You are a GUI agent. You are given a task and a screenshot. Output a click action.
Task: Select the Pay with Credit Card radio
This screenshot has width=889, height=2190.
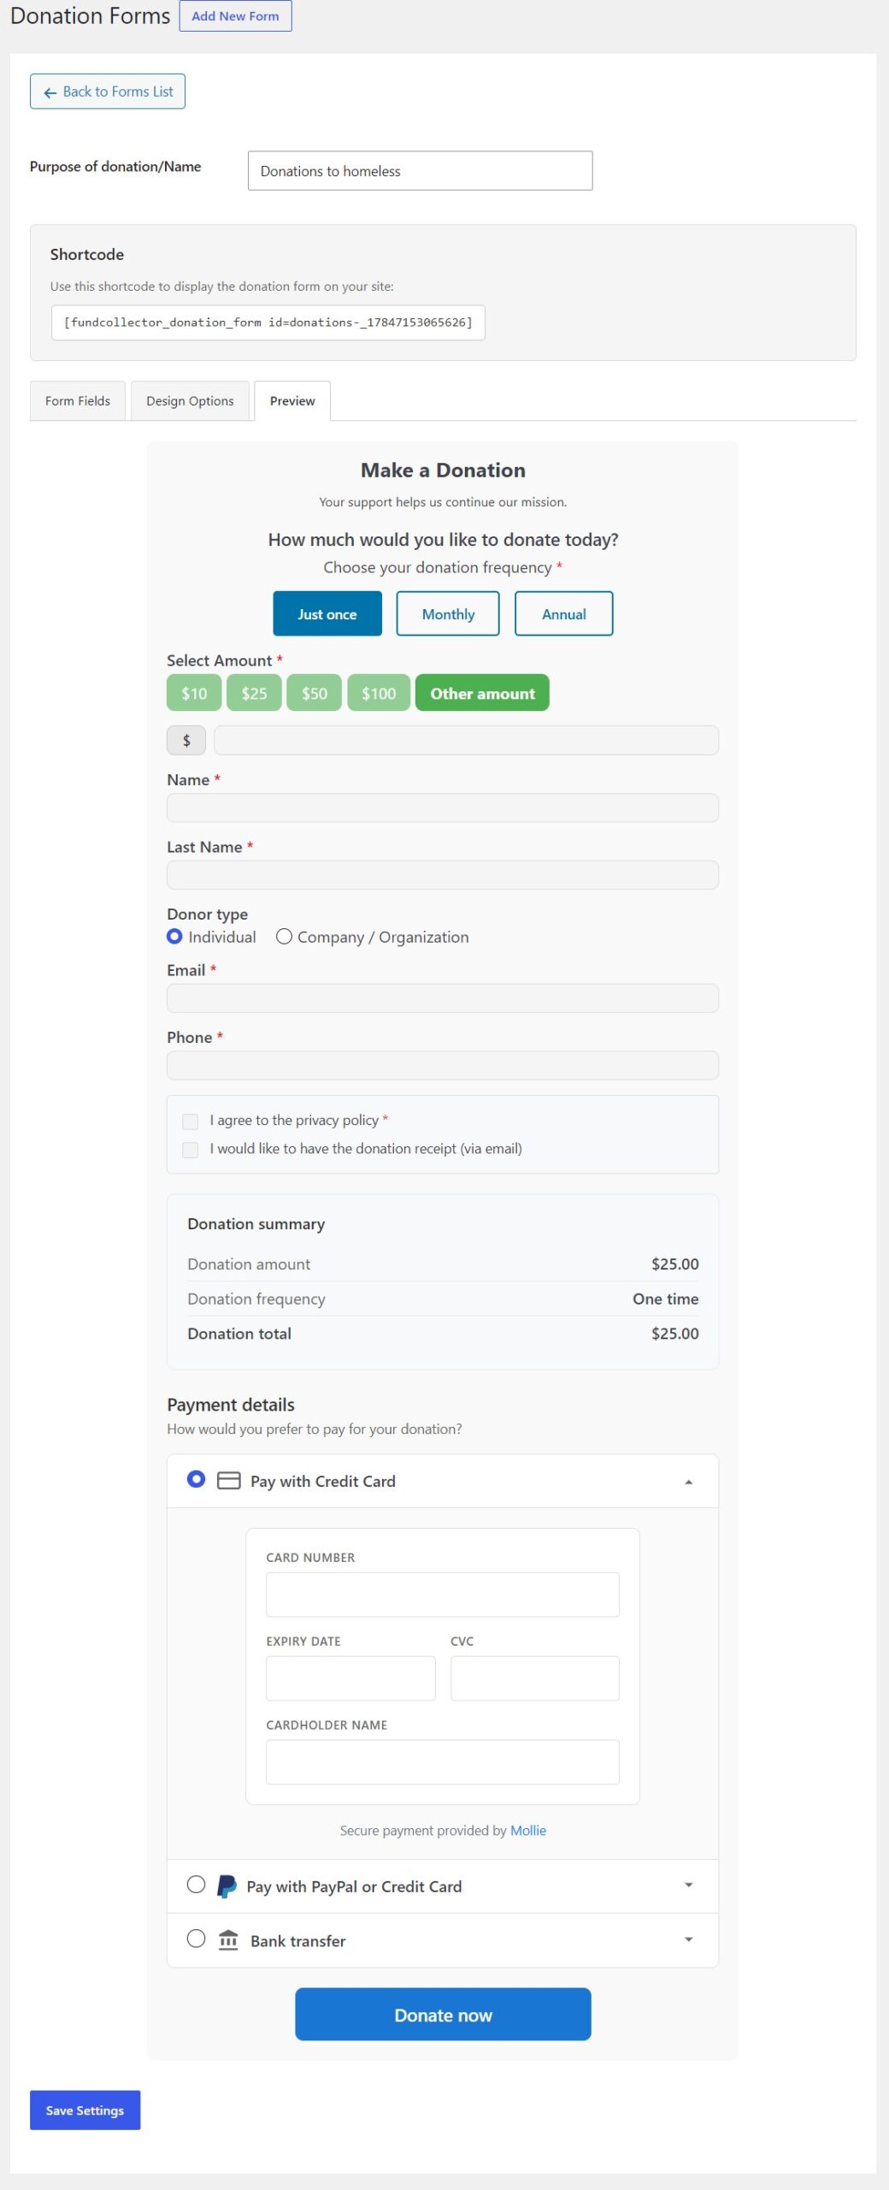click(x=197, y=1479)
